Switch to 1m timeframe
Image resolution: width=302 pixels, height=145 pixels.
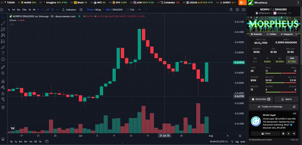click(14, 10)
